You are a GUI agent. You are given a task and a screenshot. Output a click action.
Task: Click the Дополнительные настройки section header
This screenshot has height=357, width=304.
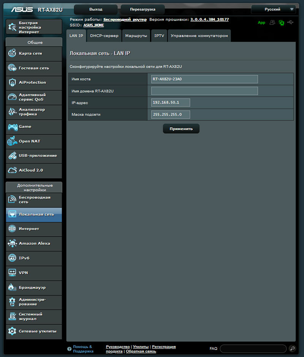34,187
